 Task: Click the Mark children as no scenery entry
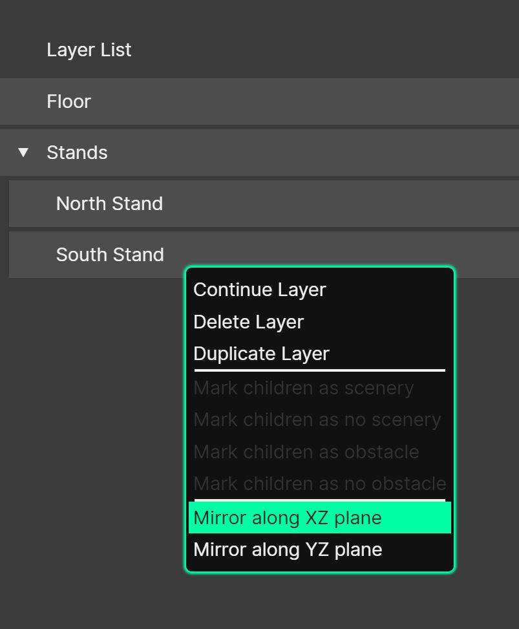(x=317, y=420)
